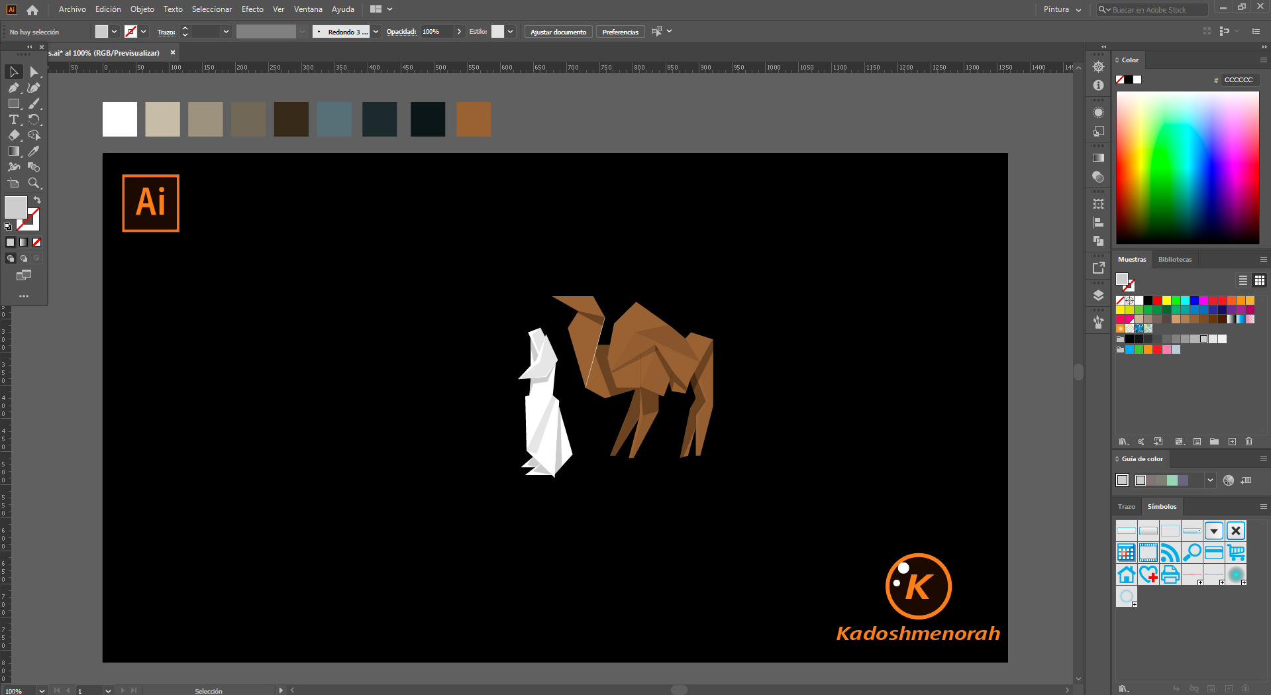The image size is (1271, 695).
Task: Set Color panel to None swatch
Action: point(1120,80)
